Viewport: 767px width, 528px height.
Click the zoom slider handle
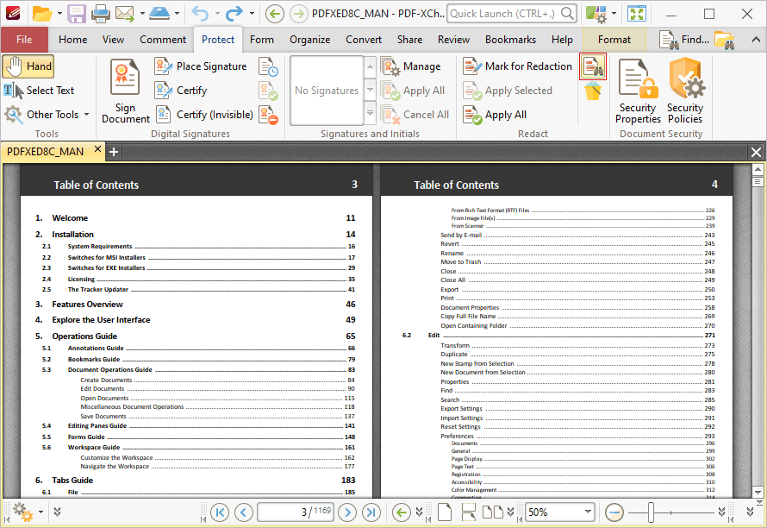[x=651, y=512]
